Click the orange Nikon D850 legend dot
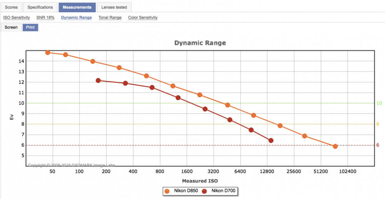 (167, 191)
